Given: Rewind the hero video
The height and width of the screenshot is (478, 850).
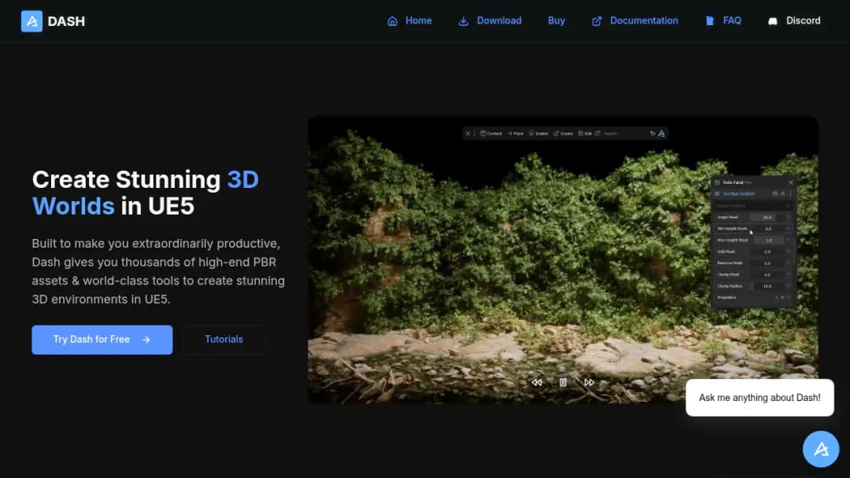Looking at the screenshot, I should (537, 382).
